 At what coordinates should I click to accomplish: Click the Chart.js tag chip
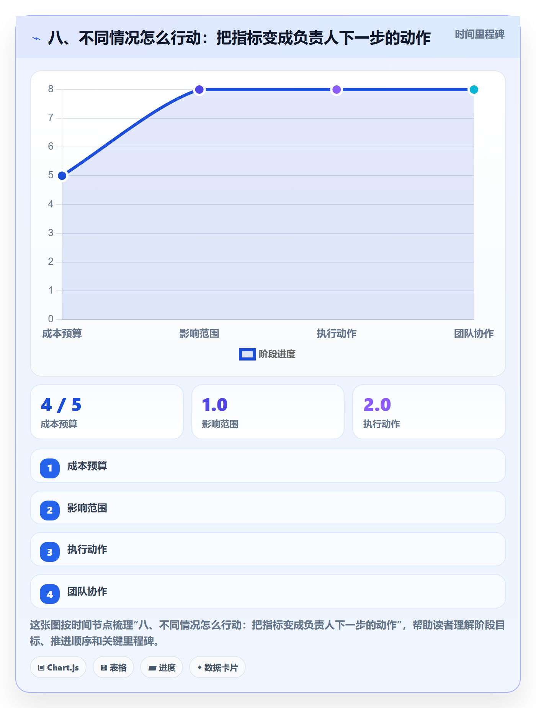[58, 667]
